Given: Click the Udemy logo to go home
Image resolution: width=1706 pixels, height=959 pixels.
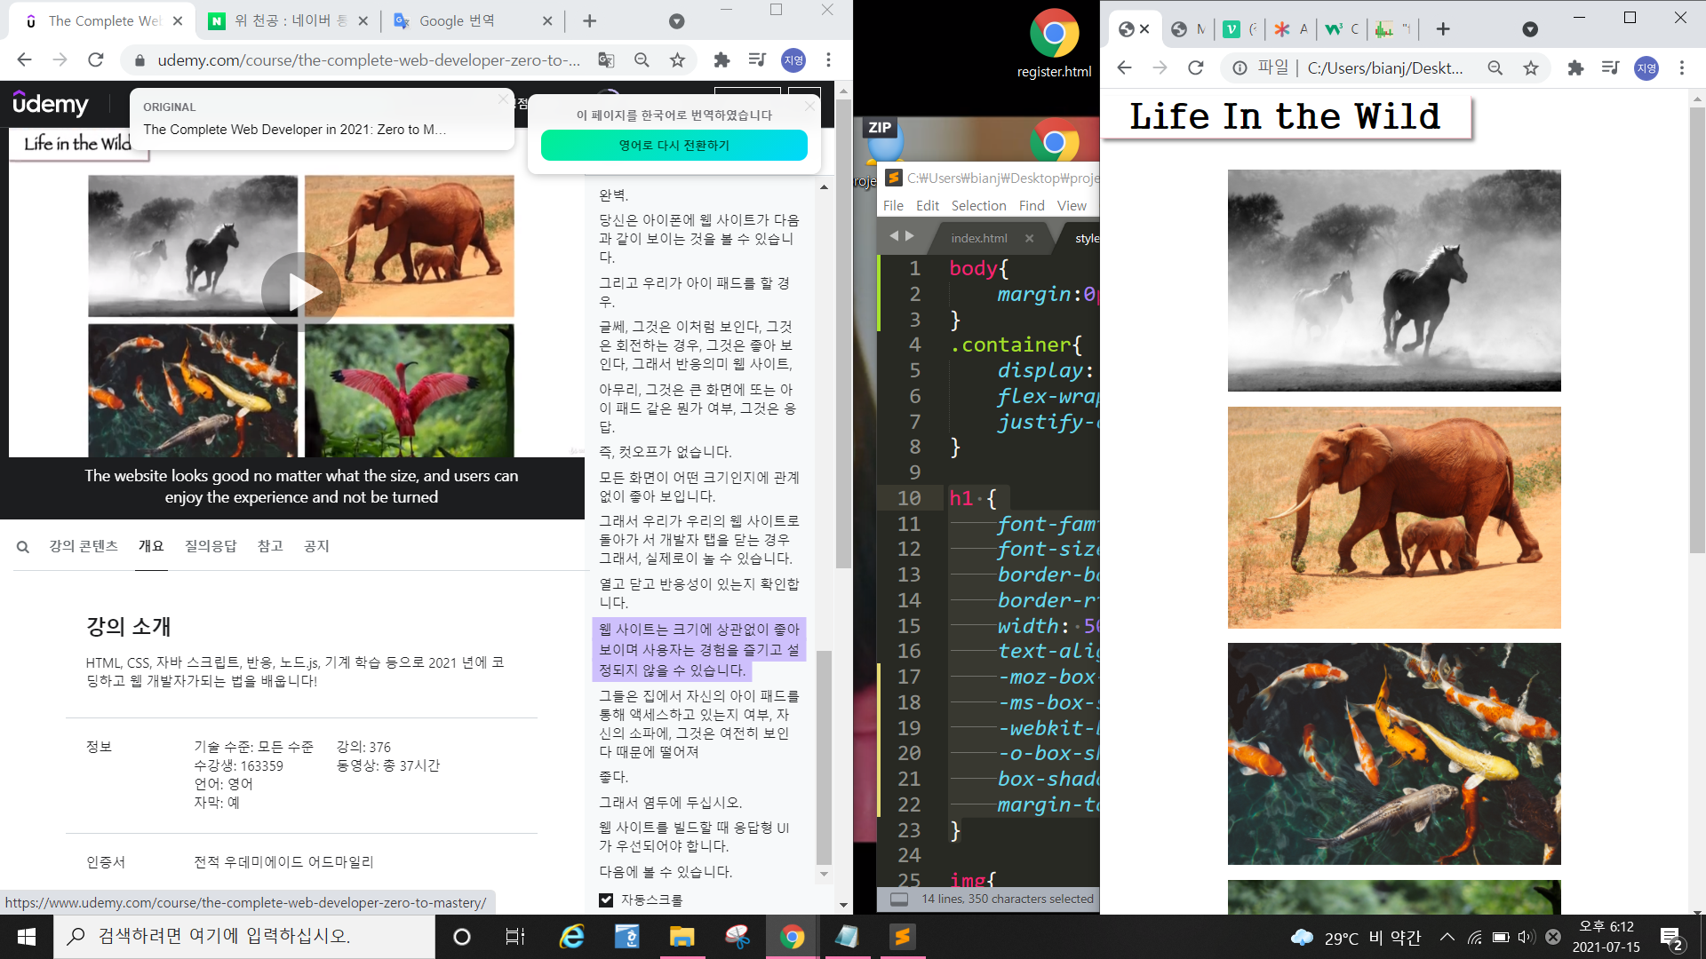Looking at the screenshot, I should click(x=51, y=104).
